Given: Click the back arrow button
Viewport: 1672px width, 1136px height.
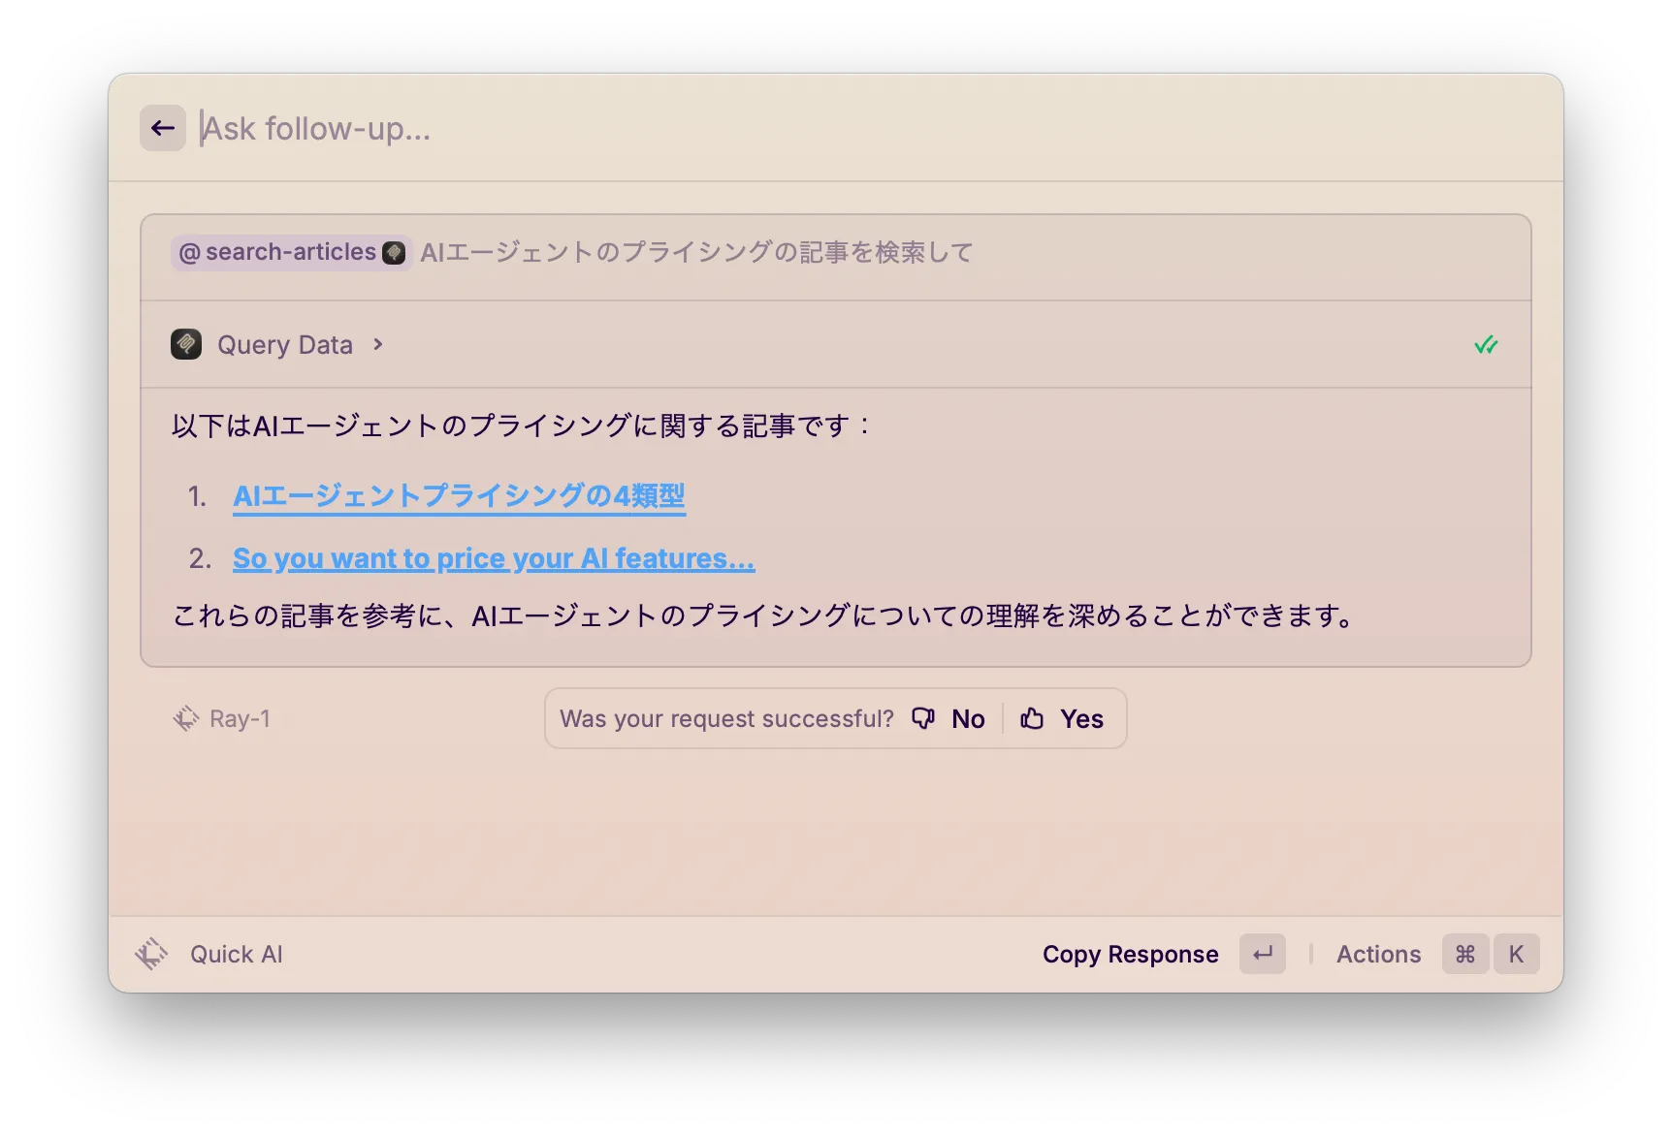Looking at the screenshot, I should (163, 128).
